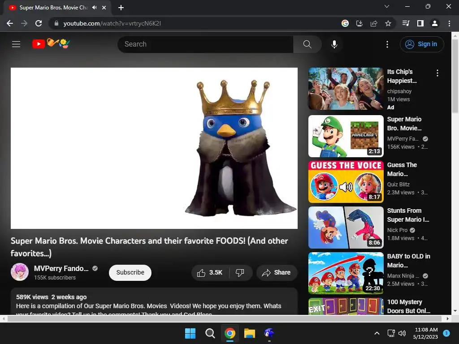This screenshot has height=344, width=459.
Task: Open MVPerry Fandom channel avatar
Action: 20,272
